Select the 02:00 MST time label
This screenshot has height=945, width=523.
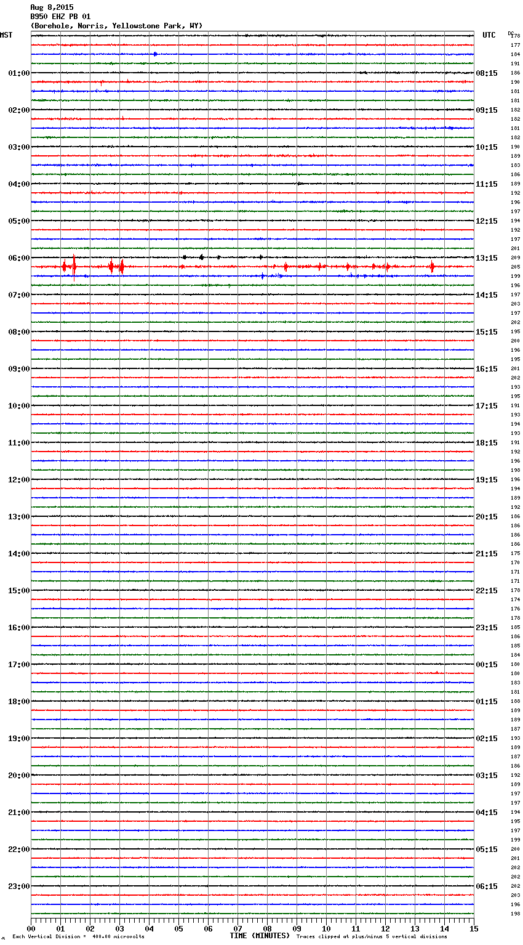[x=19, y=110]
